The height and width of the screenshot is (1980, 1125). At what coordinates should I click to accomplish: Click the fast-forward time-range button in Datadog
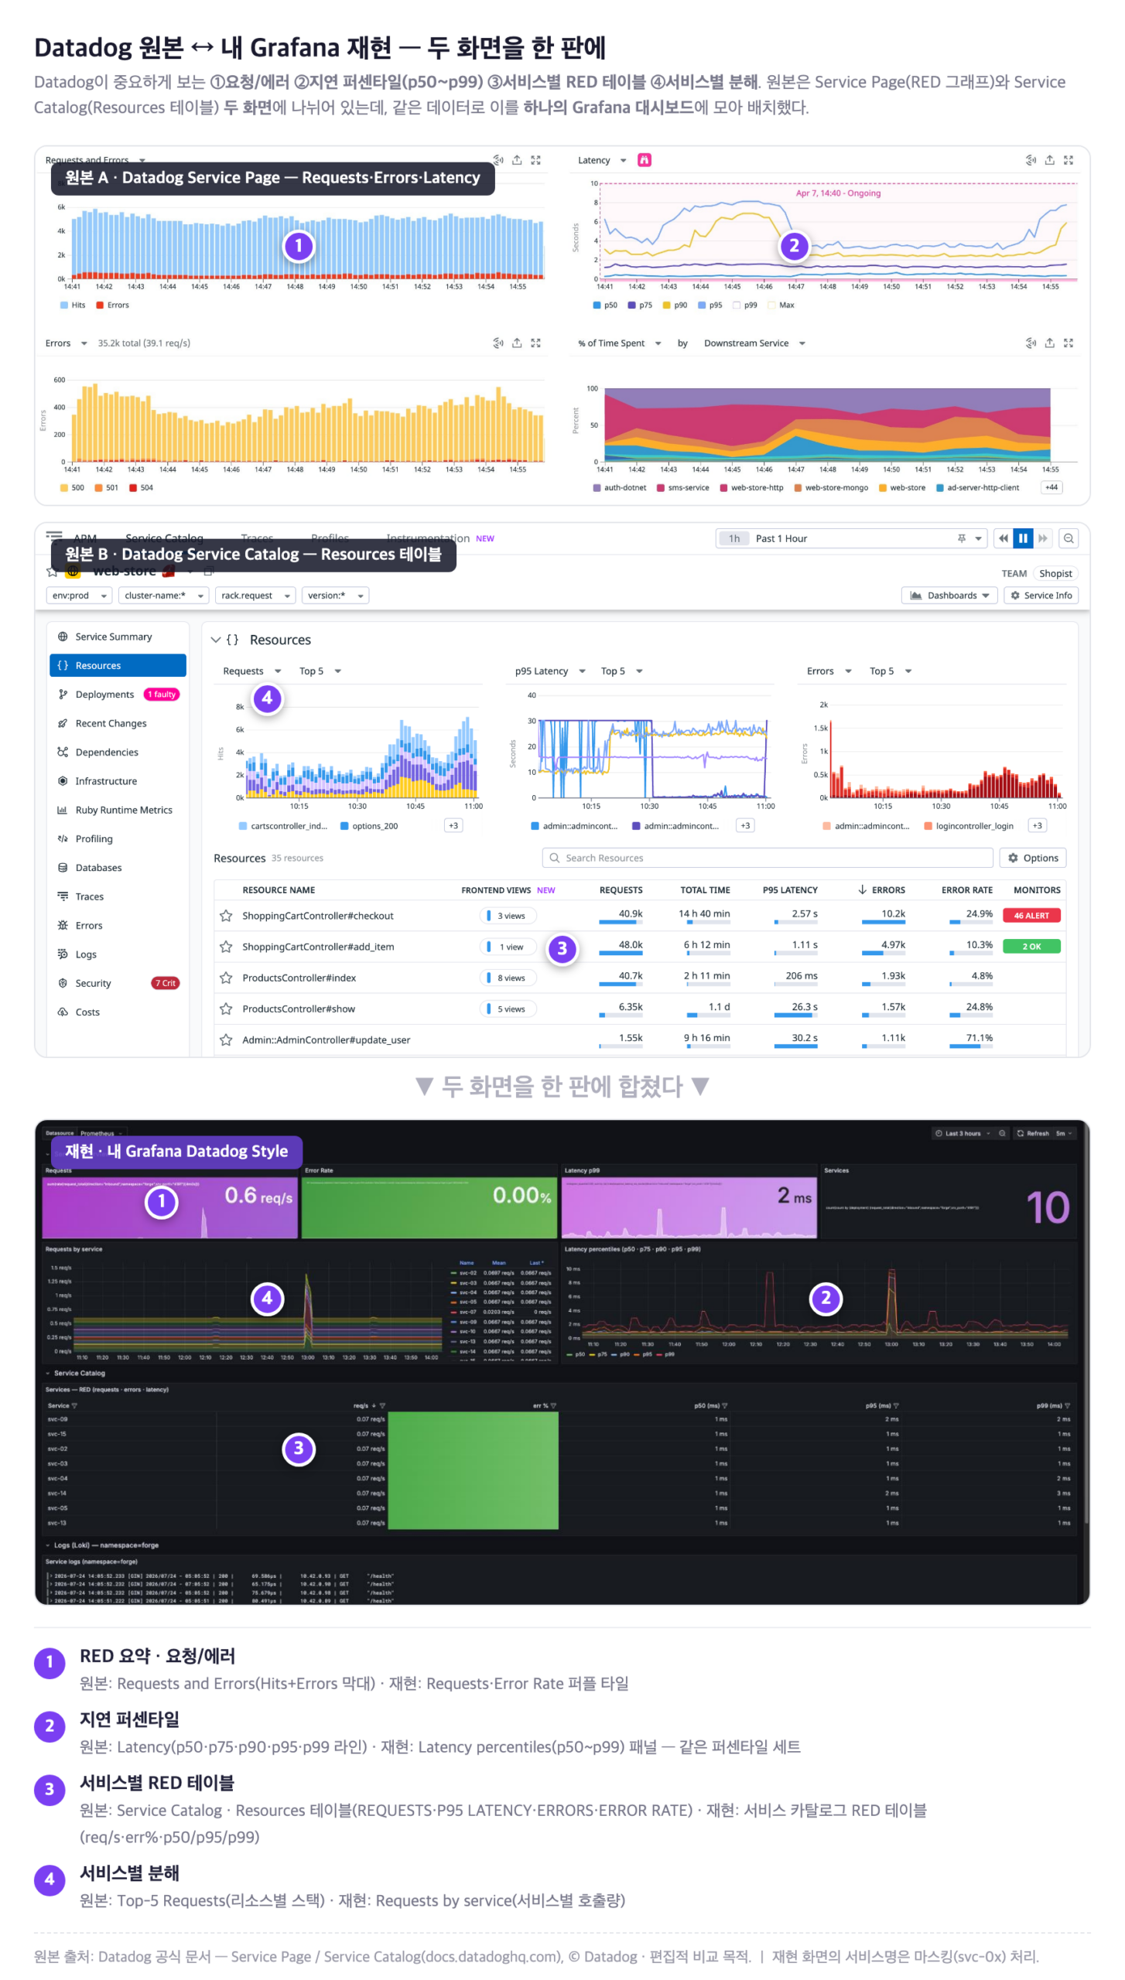click(x=1043, y=538)
